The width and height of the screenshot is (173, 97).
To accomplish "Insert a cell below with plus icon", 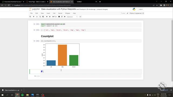I will tap(34, 17).
